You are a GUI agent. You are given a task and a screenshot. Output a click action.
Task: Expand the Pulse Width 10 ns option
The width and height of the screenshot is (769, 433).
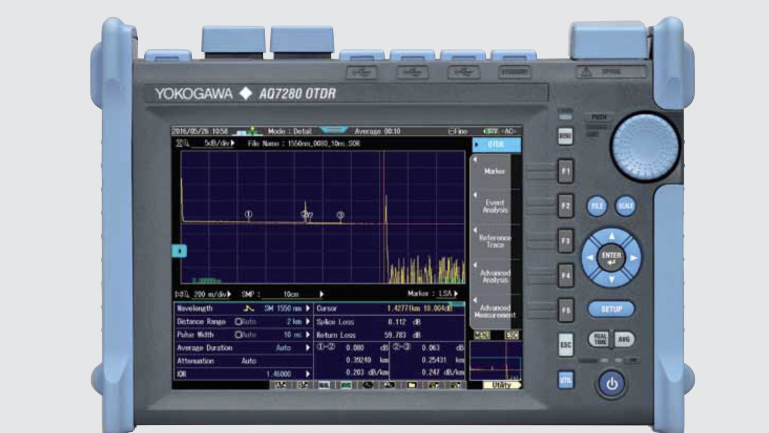[308, 334]
